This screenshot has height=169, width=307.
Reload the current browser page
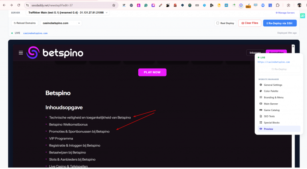(x=19, y=5)
